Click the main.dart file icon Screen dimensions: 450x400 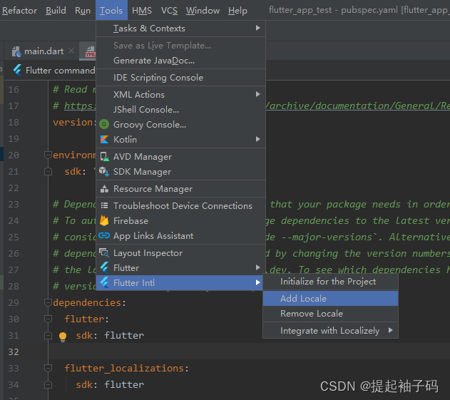click(16, 51)
